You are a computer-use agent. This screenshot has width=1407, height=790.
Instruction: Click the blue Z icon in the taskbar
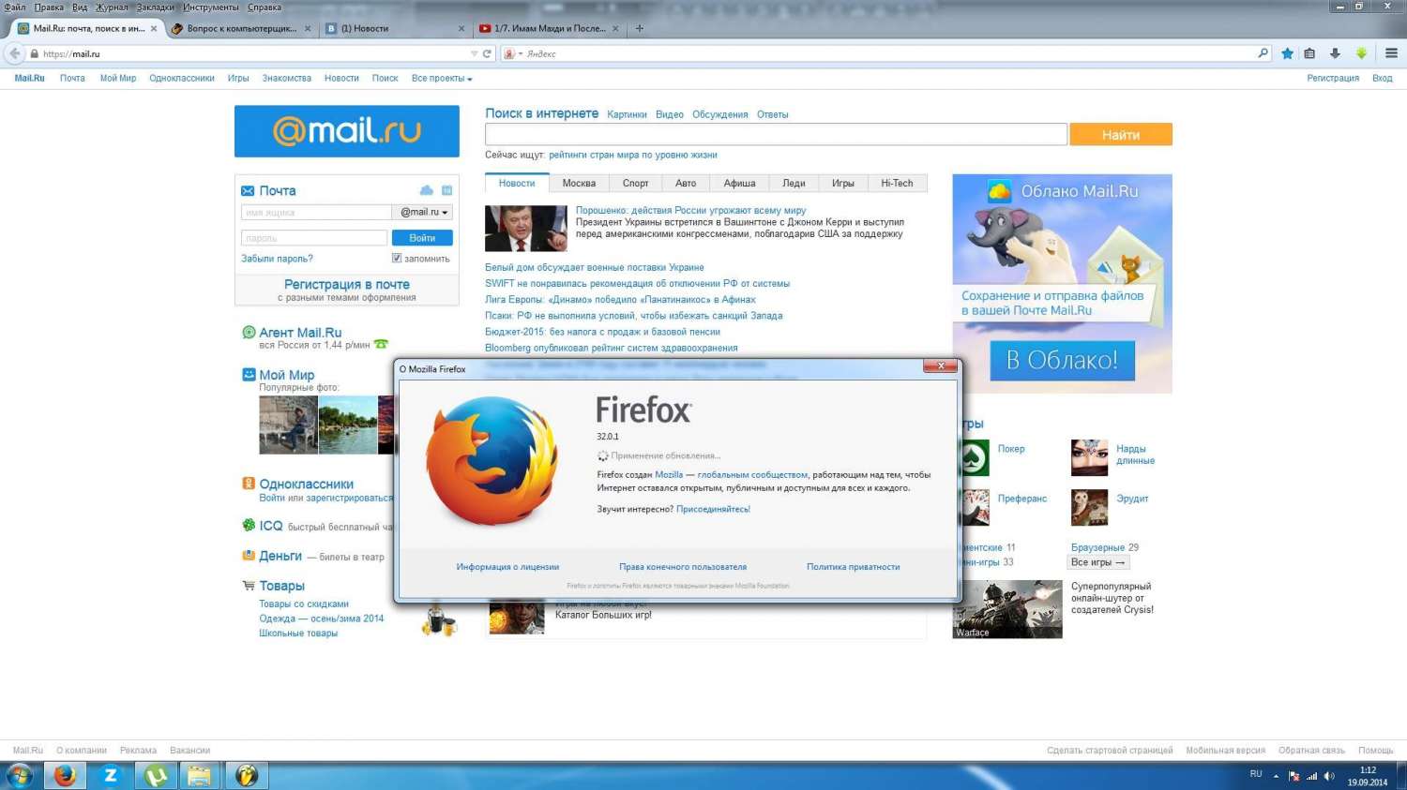[x=110, y=775]
